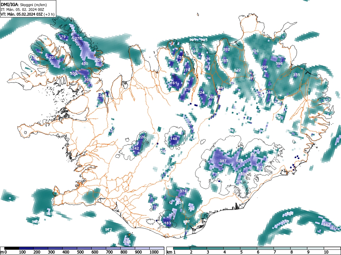341x255 pixels.
Task: Click the '10' label on the km legend
Action: click(326, 252)
